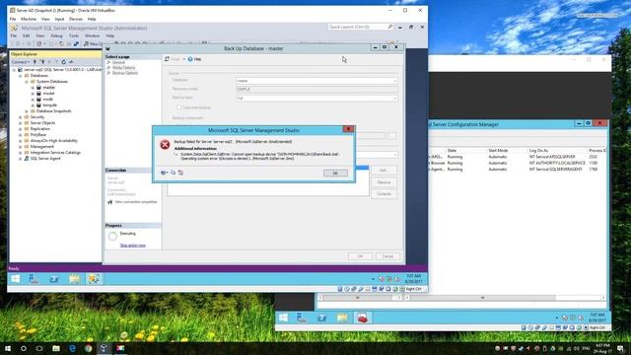Open the Input menu in VirtualBox
The width and height of the screenshot is (631, 355).
(59, 19)
